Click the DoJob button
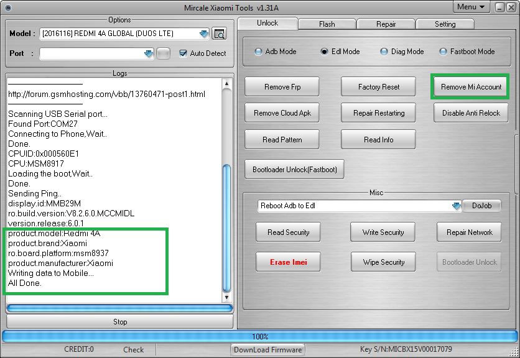The width and height of the screenshot is (520, 358). [481, 206]
